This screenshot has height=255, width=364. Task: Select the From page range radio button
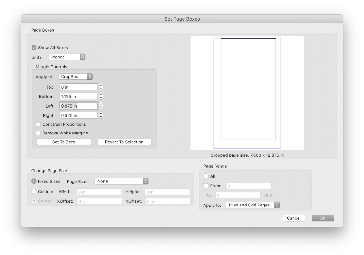pos(206,186)
